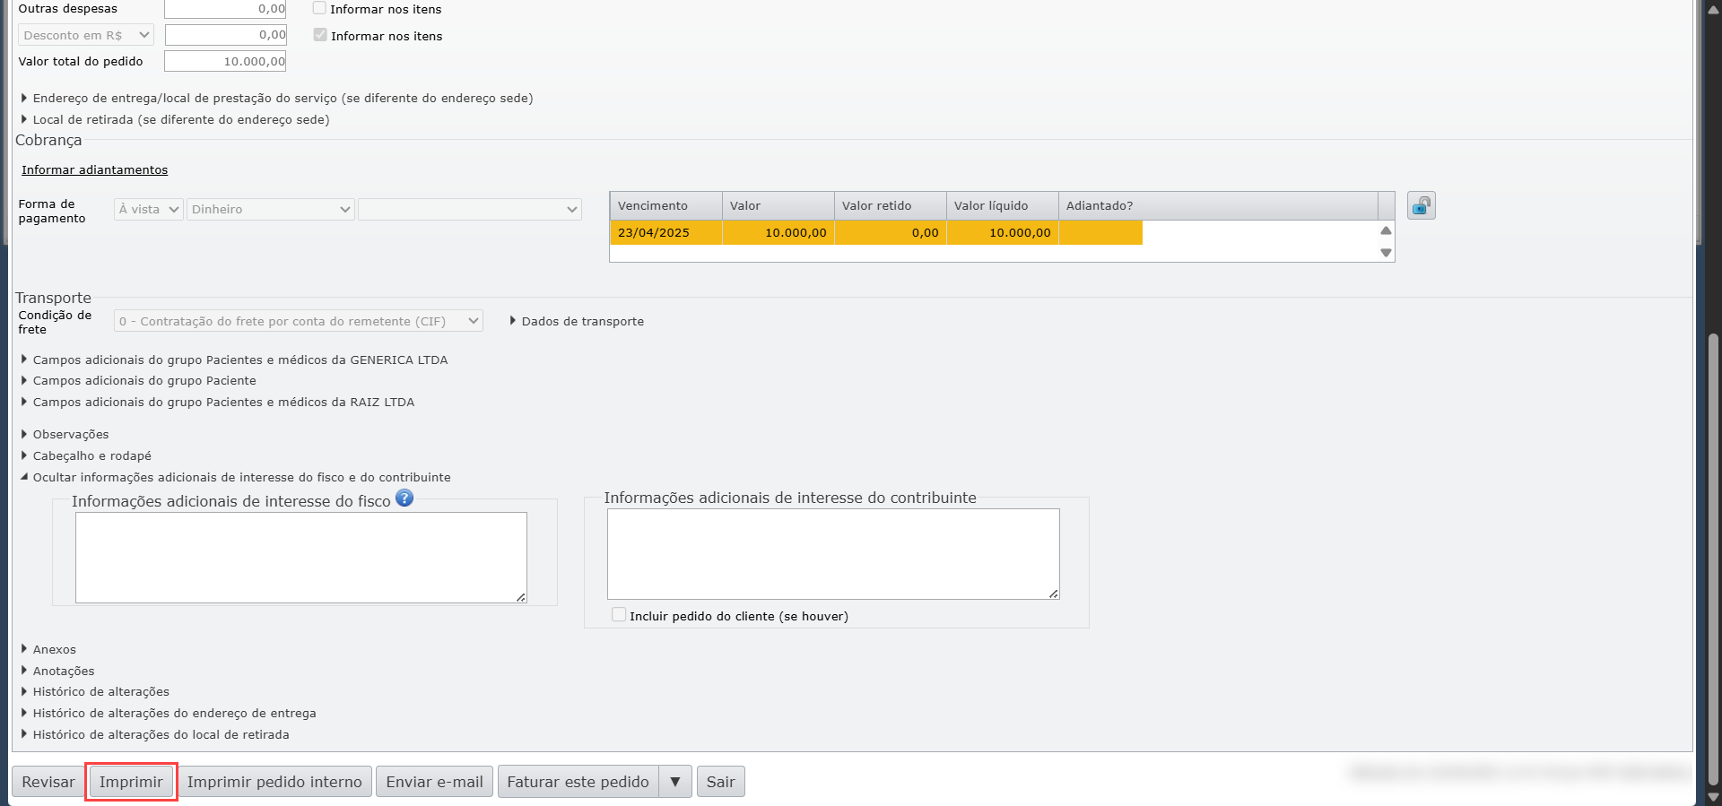Image resolution: width=1722 pixels, height=806 pixels.
Task: Toggle discount 'Informar nos itens' checkbox
Action: tap(320, 35)
